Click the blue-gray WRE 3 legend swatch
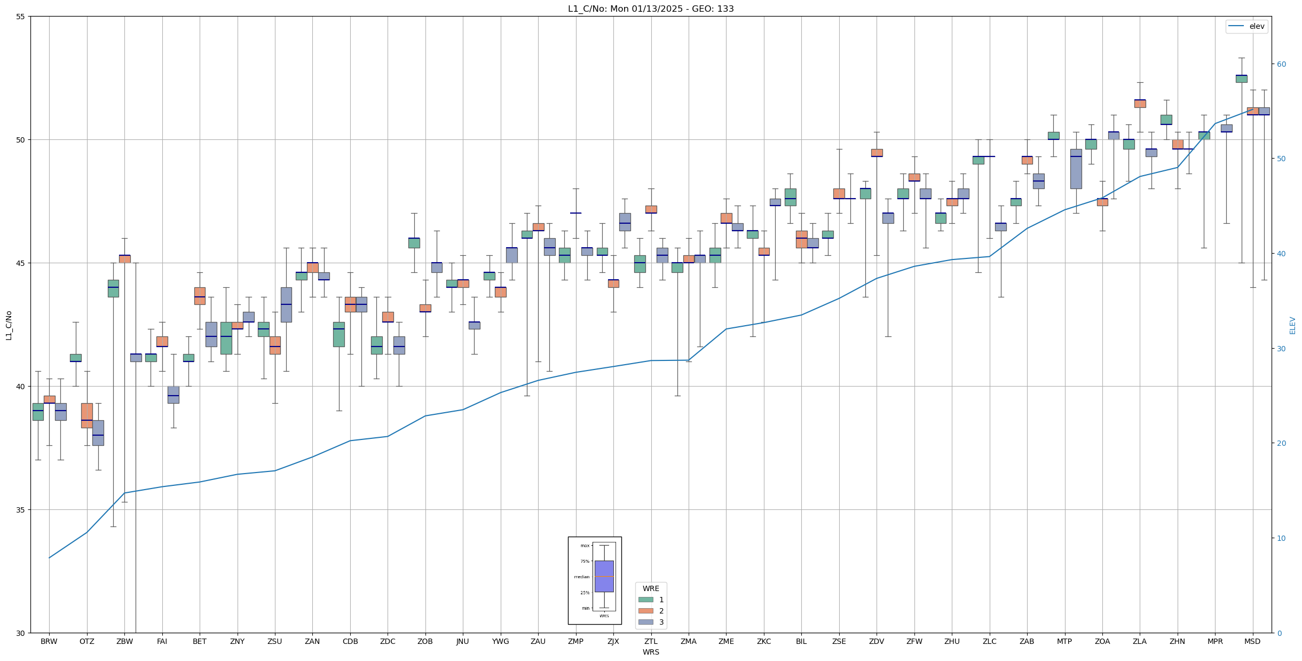1302x661 pixels. tap(645, 622)
